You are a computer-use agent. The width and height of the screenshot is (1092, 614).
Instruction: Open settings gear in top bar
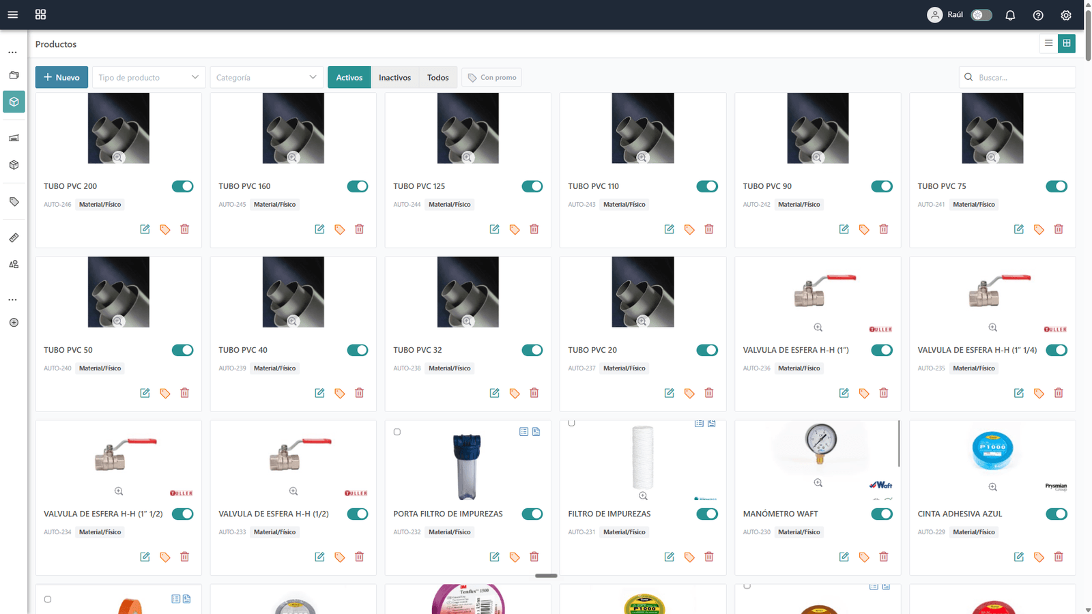[x=1066, y=15]
